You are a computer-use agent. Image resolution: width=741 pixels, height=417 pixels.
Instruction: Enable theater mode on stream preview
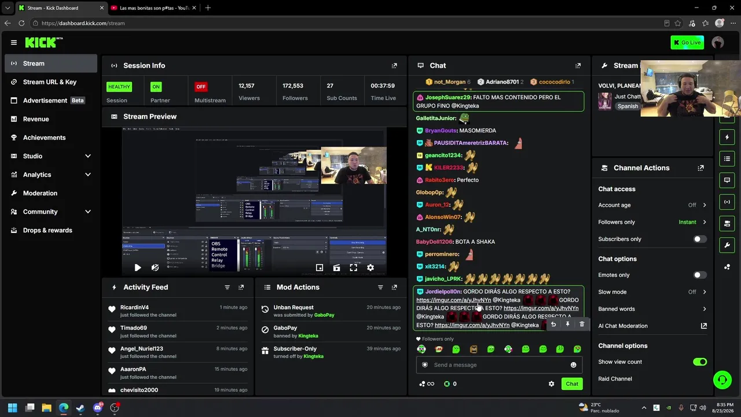[336, 268]
